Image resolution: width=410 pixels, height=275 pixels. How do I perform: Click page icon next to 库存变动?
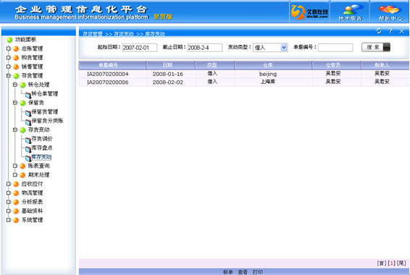pos(28,158)
